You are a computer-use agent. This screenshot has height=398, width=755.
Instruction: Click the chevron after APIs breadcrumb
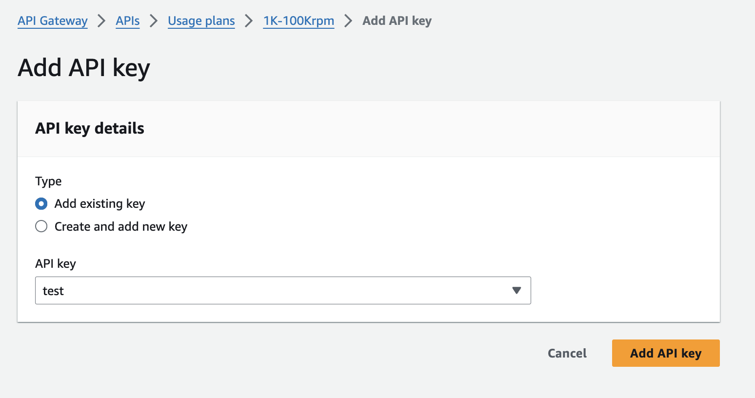[154, 21]
